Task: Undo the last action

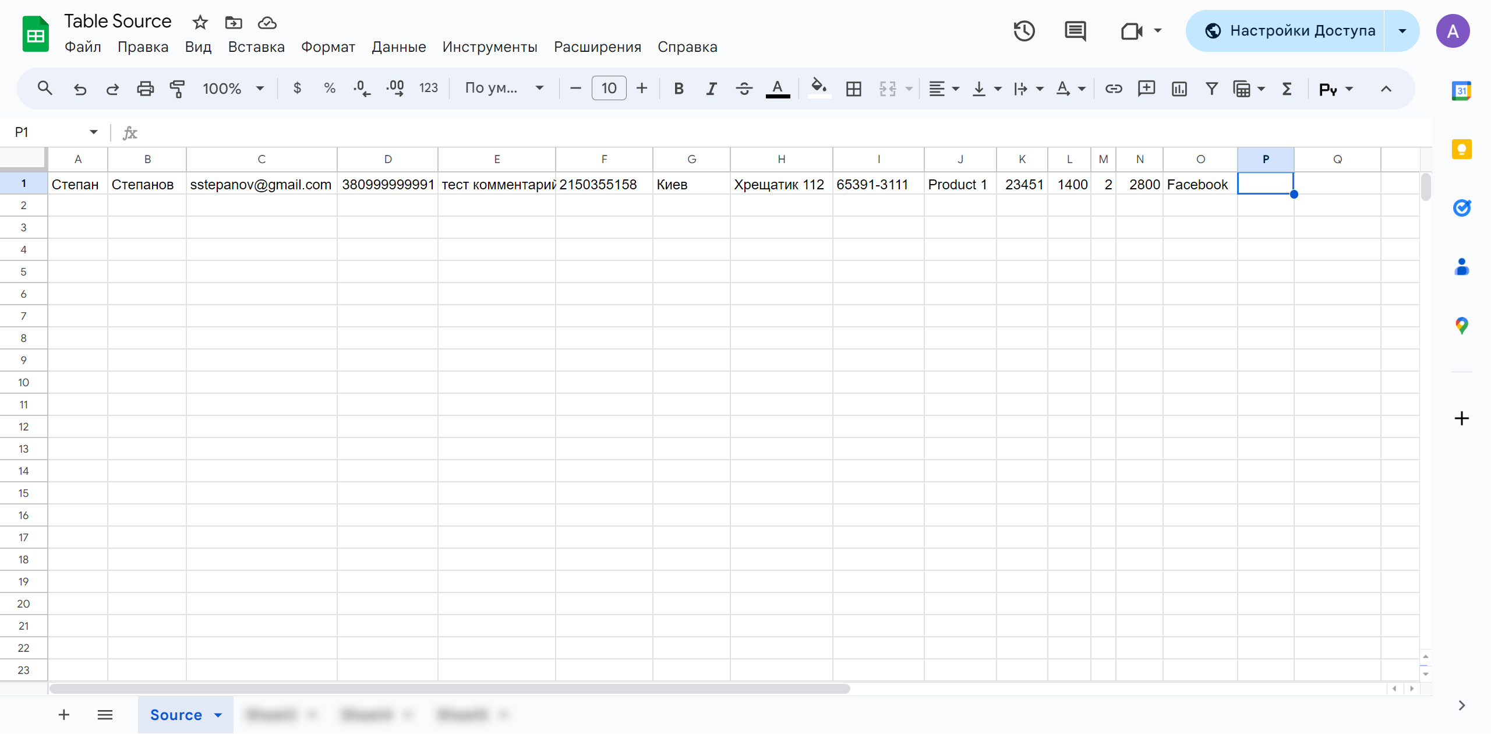Action: tap(80, 89)
